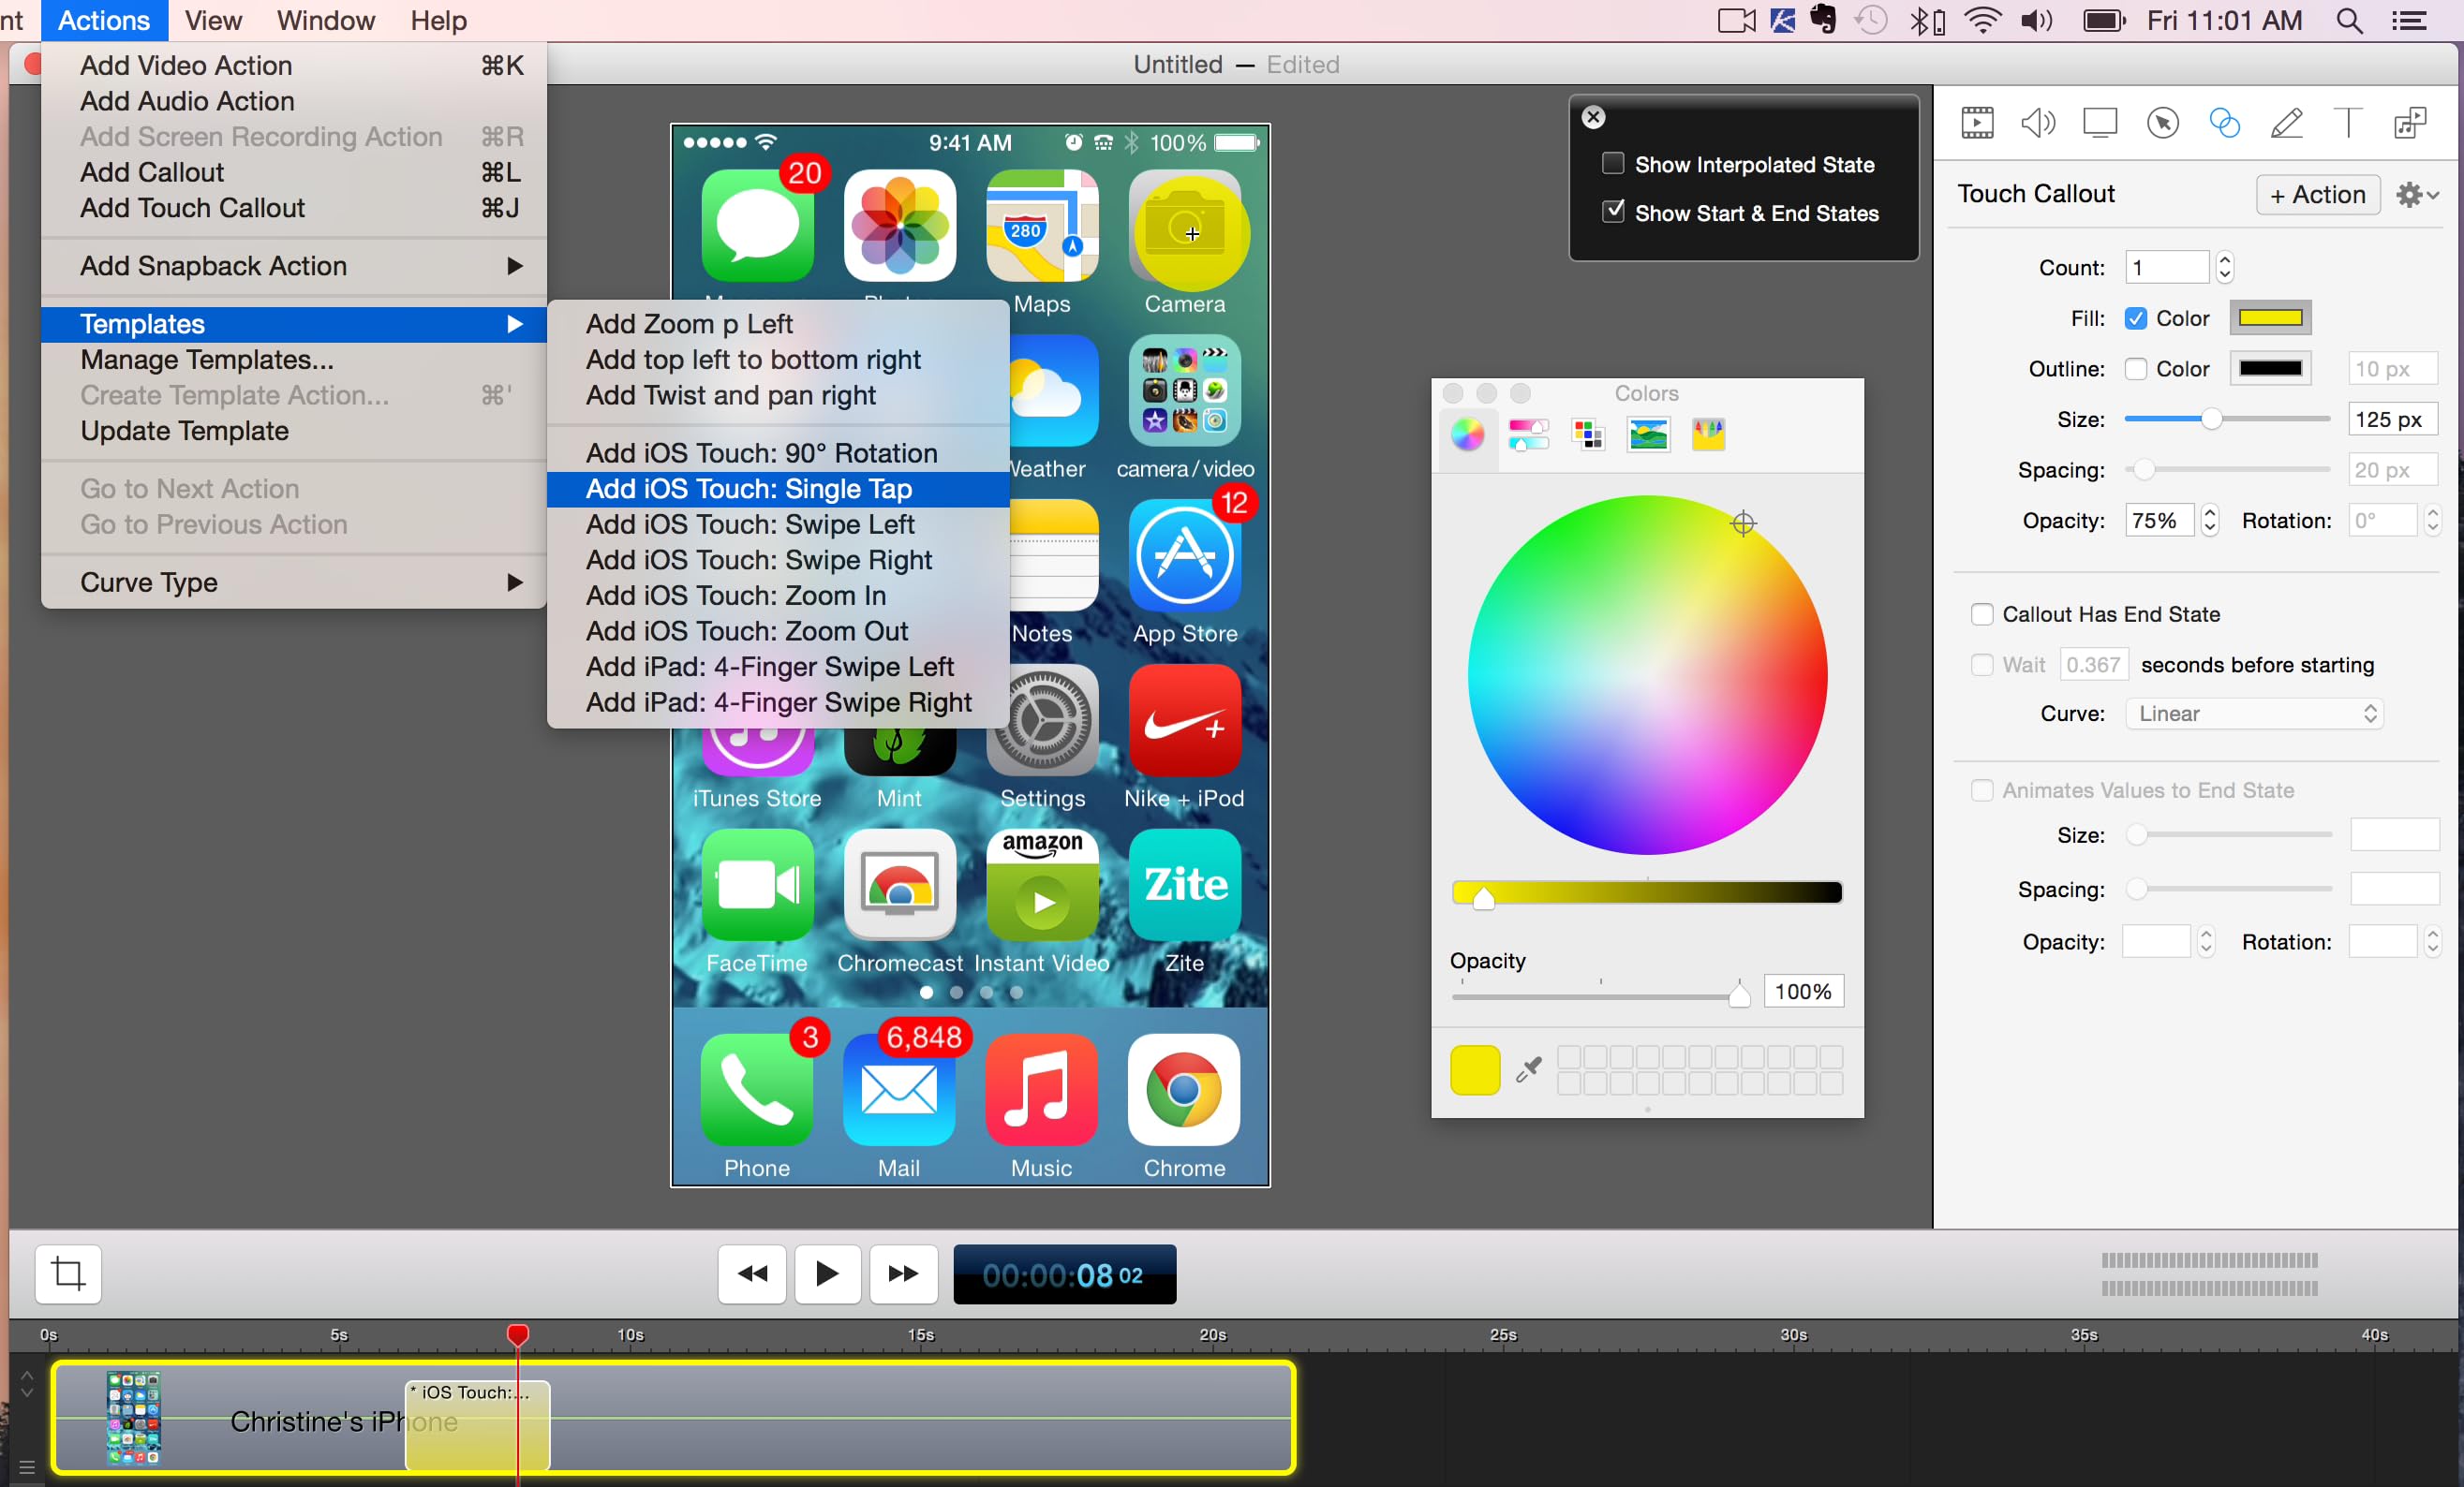Viewport: 2464px width, 1487px height.
Task: Open the Touch Callout properties icon
Action: tap(2224, 123)
